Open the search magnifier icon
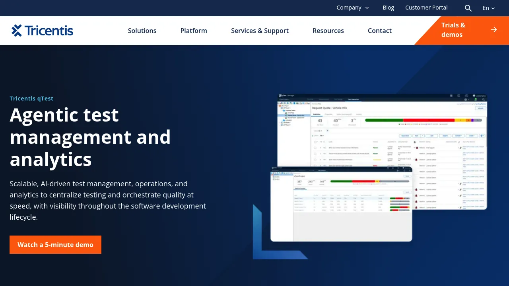Image resolution: width=509 pixels, height=286 pixels. point(468,8)
